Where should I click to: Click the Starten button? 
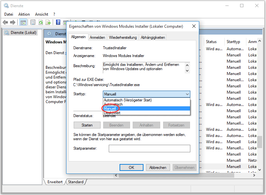point(87,125)
